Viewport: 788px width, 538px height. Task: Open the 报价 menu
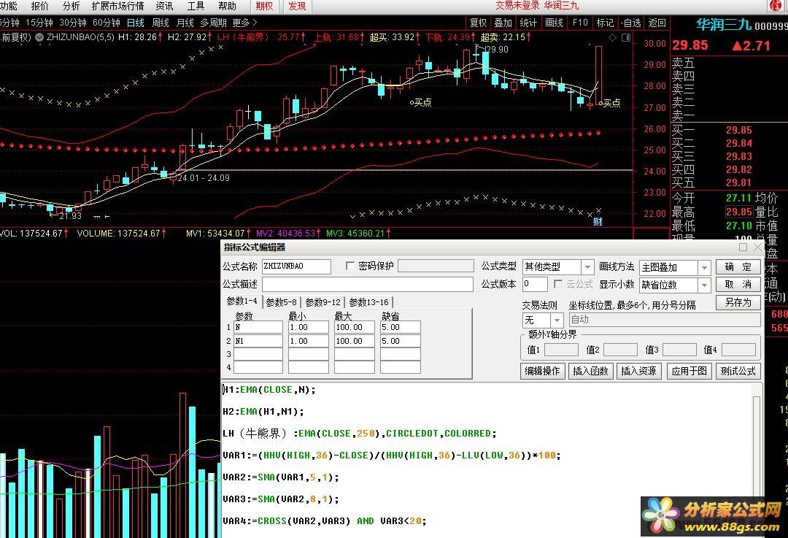(x=39, y=6)
